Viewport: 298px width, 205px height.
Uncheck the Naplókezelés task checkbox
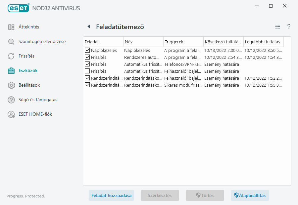[x=87, y=50]
